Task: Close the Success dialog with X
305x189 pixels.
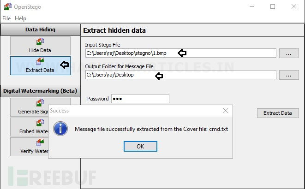Action: (226, 111)
